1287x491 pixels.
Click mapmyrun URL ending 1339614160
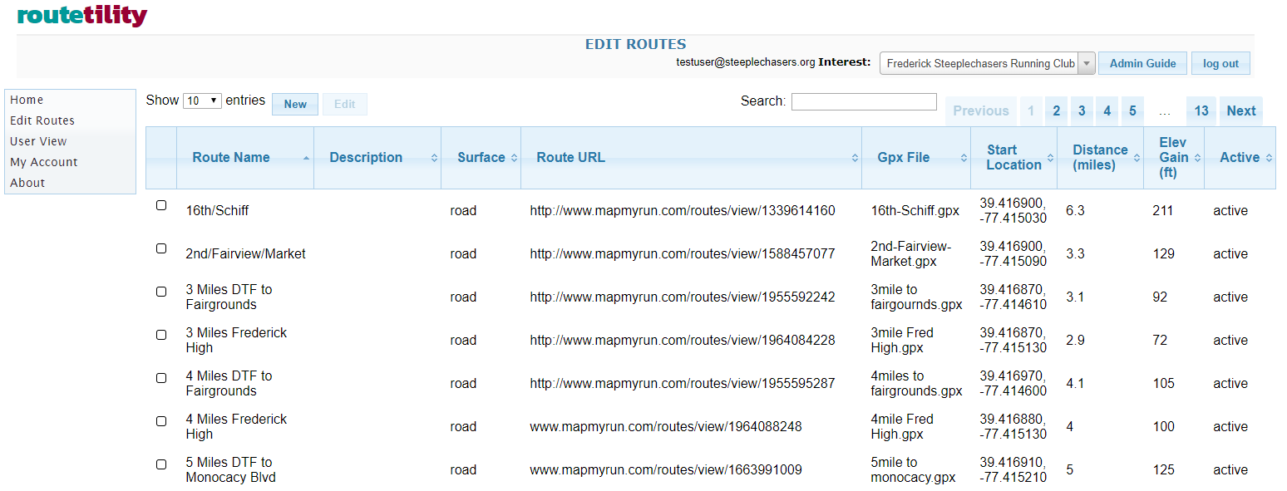tap(683, 211)
